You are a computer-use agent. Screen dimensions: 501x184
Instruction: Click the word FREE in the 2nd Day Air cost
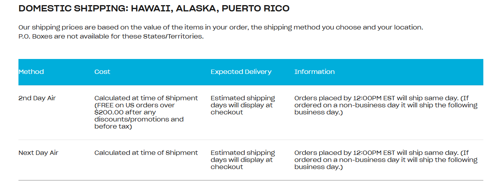106,105
